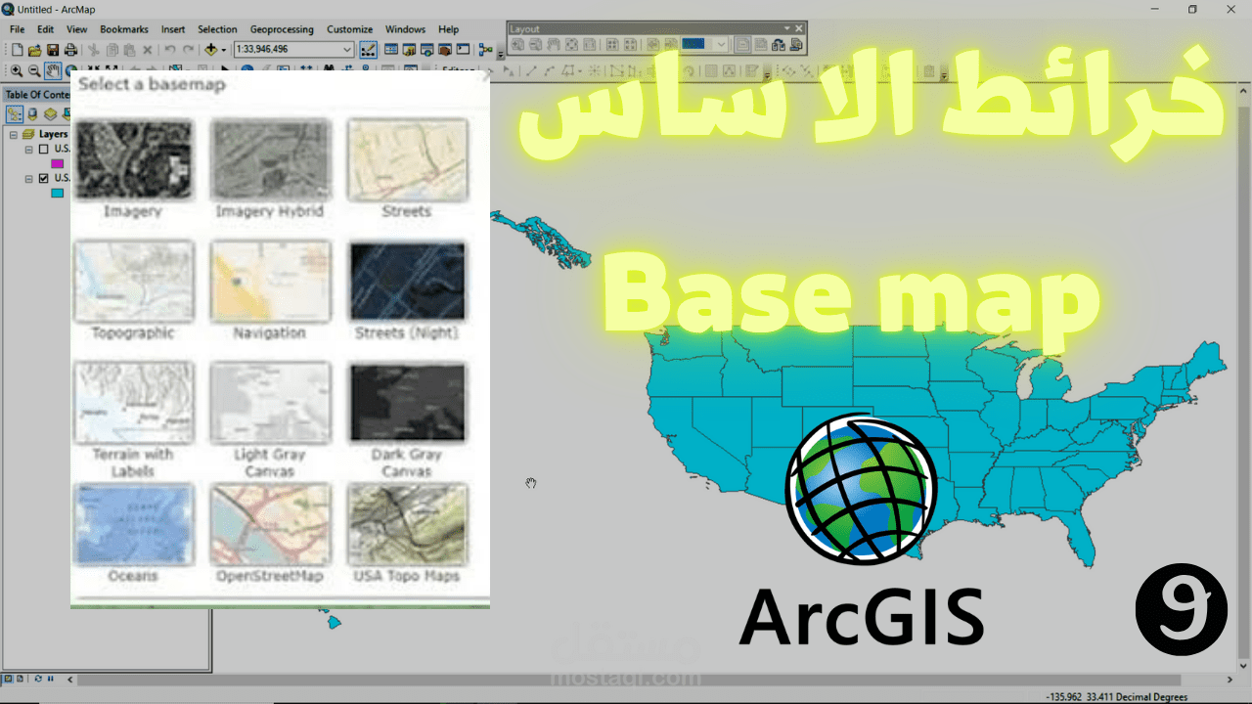
Task: Select List By Drawing Order icon
Action: coord(15,113)
